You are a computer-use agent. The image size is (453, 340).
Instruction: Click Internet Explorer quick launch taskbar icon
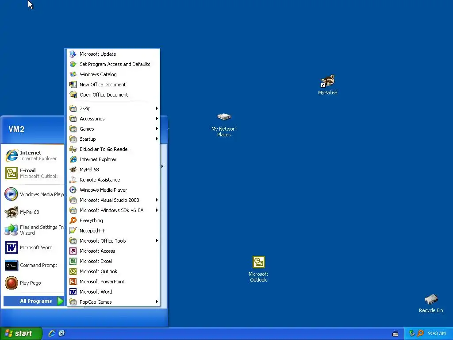click(x=52, y=333)
